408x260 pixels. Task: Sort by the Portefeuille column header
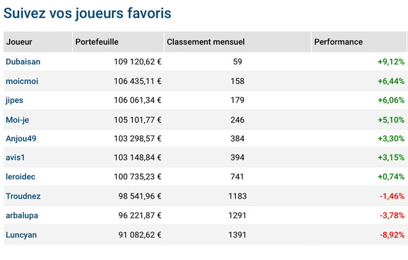[x=97, y=42]
